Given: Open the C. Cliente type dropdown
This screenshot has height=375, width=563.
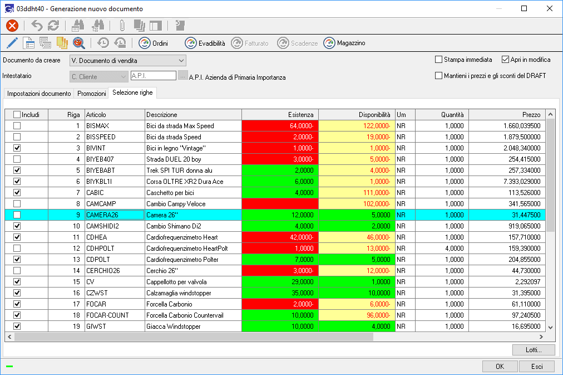Looking at the screenshot, I should tap(98, 76).
